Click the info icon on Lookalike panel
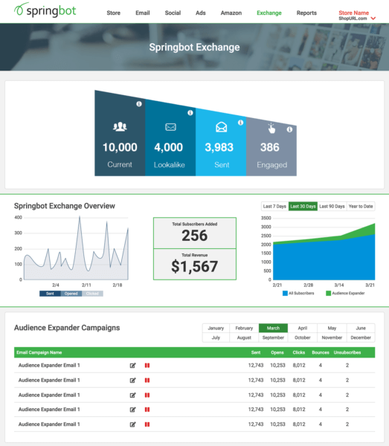Image resolution: width=389 pixels, height=446 pixels. (190, 113)
